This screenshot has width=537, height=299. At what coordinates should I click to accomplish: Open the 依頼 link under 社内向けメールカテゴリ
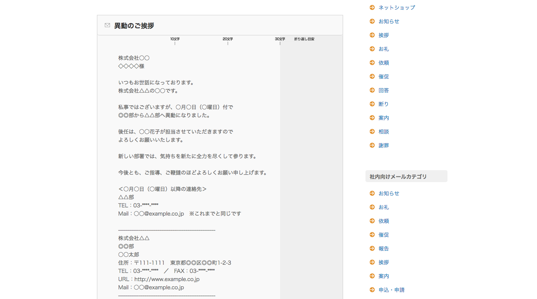pos(383,221)
